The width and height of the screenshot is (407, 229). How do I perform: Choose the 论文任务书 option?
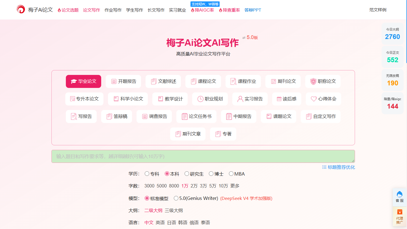click(x=196, y=116)
